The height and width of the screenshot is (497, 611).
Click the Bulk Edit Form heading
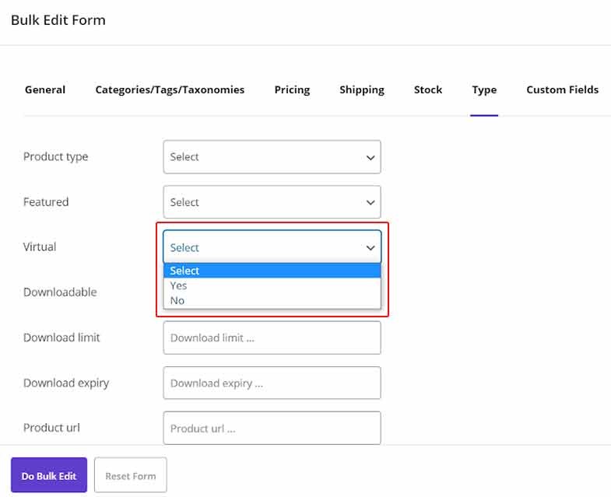pos(58,20)
